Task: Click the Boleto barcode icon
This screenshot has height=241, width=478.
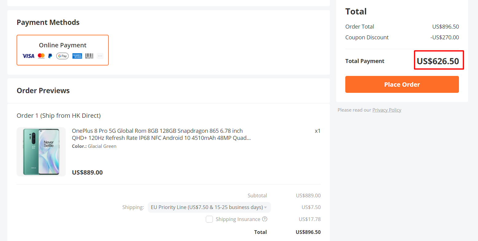Action: pyautogui.click(x=89, y=56)
